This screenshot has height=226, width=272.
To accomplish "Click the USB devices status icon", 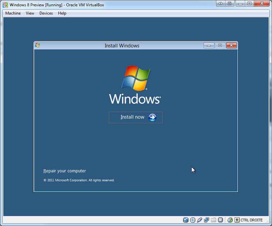I will coord(200,220).
